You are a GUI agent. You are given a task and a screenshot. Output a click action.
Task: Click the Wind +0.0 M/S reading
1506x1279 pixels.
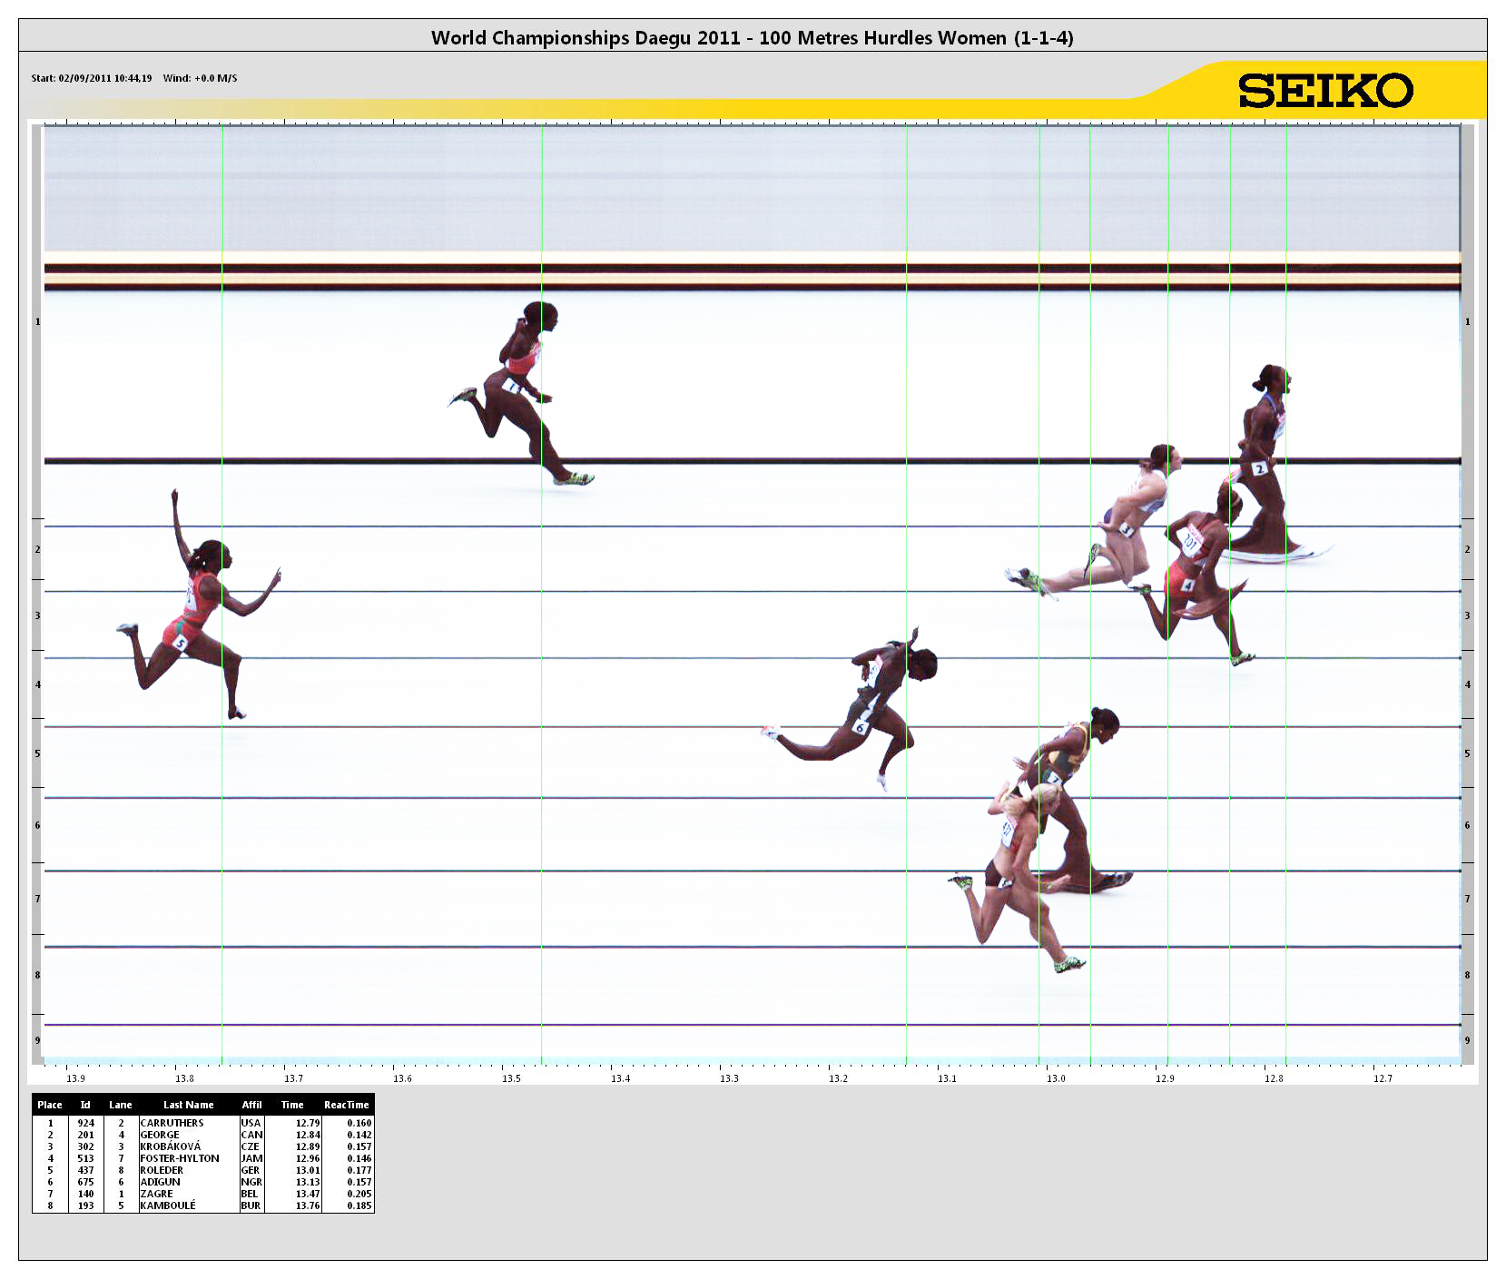point(200,78)
